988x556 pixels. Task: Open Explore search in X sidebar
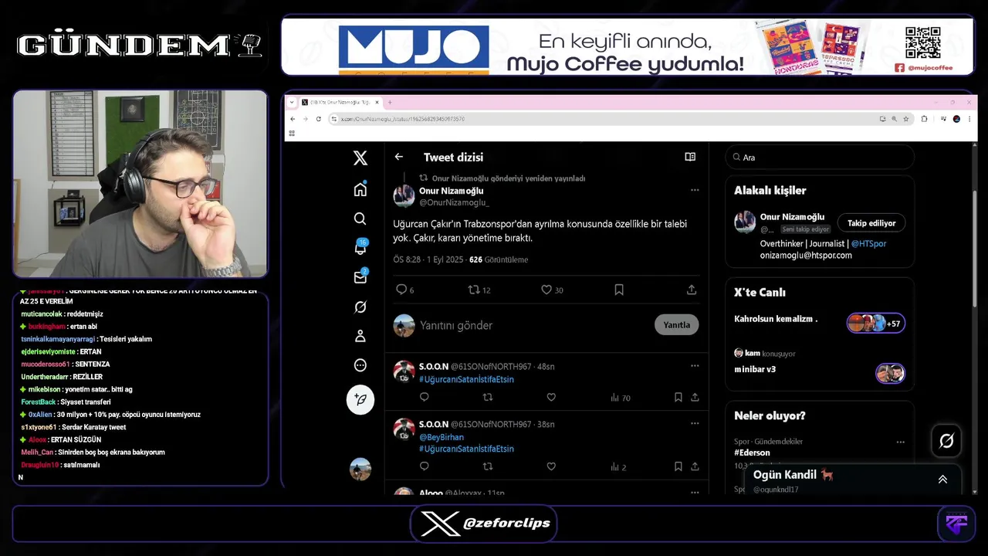pos(360,219)
